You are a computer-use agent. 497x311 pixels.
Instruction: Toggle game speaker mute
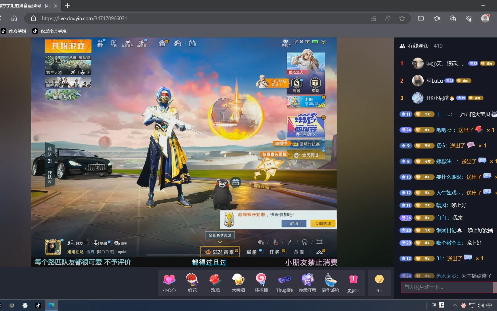pyautogui.click(x=261, y=242)
